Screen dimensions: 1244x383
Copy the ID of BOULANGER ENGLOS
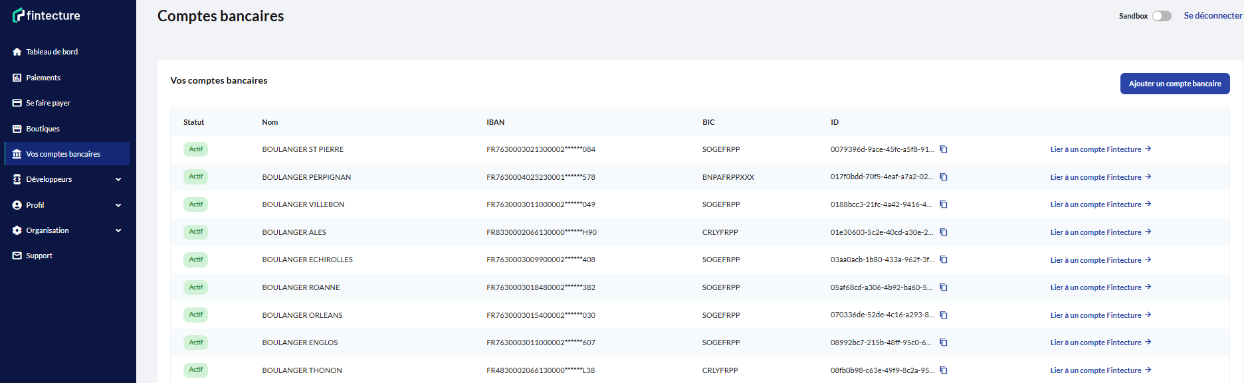pos(943,343)
